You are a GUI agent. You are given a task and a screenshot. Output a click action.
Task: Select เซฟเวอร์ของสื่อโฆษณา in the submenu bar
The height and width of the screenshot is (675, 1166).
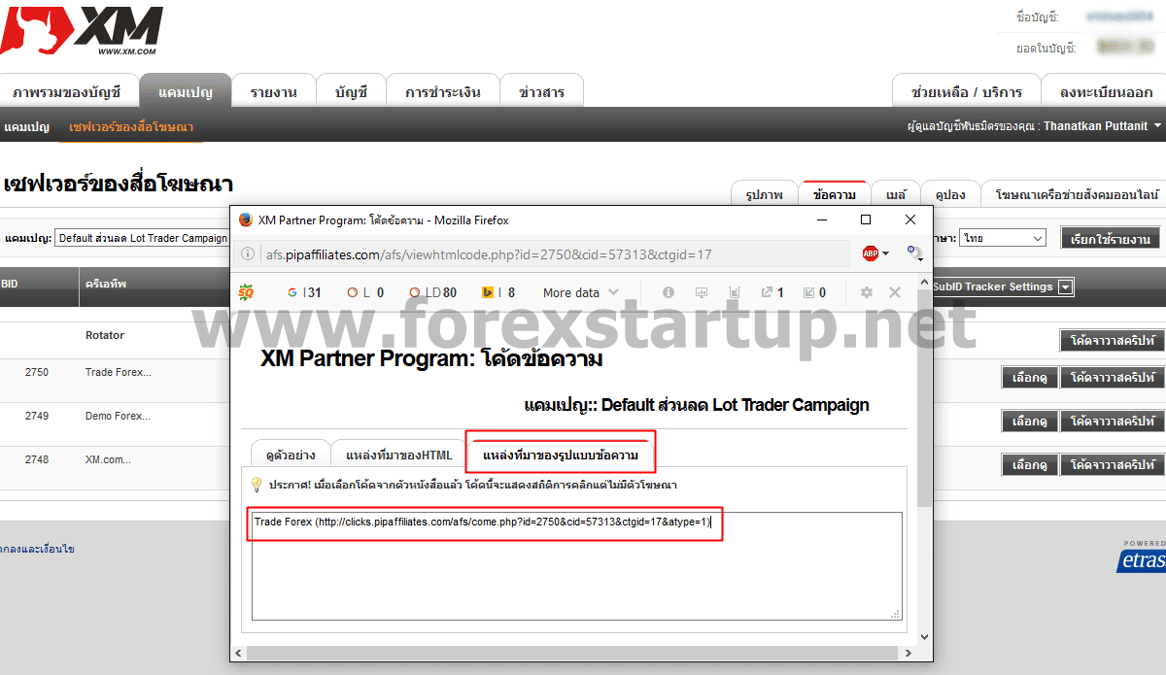(x=131, y=127)
